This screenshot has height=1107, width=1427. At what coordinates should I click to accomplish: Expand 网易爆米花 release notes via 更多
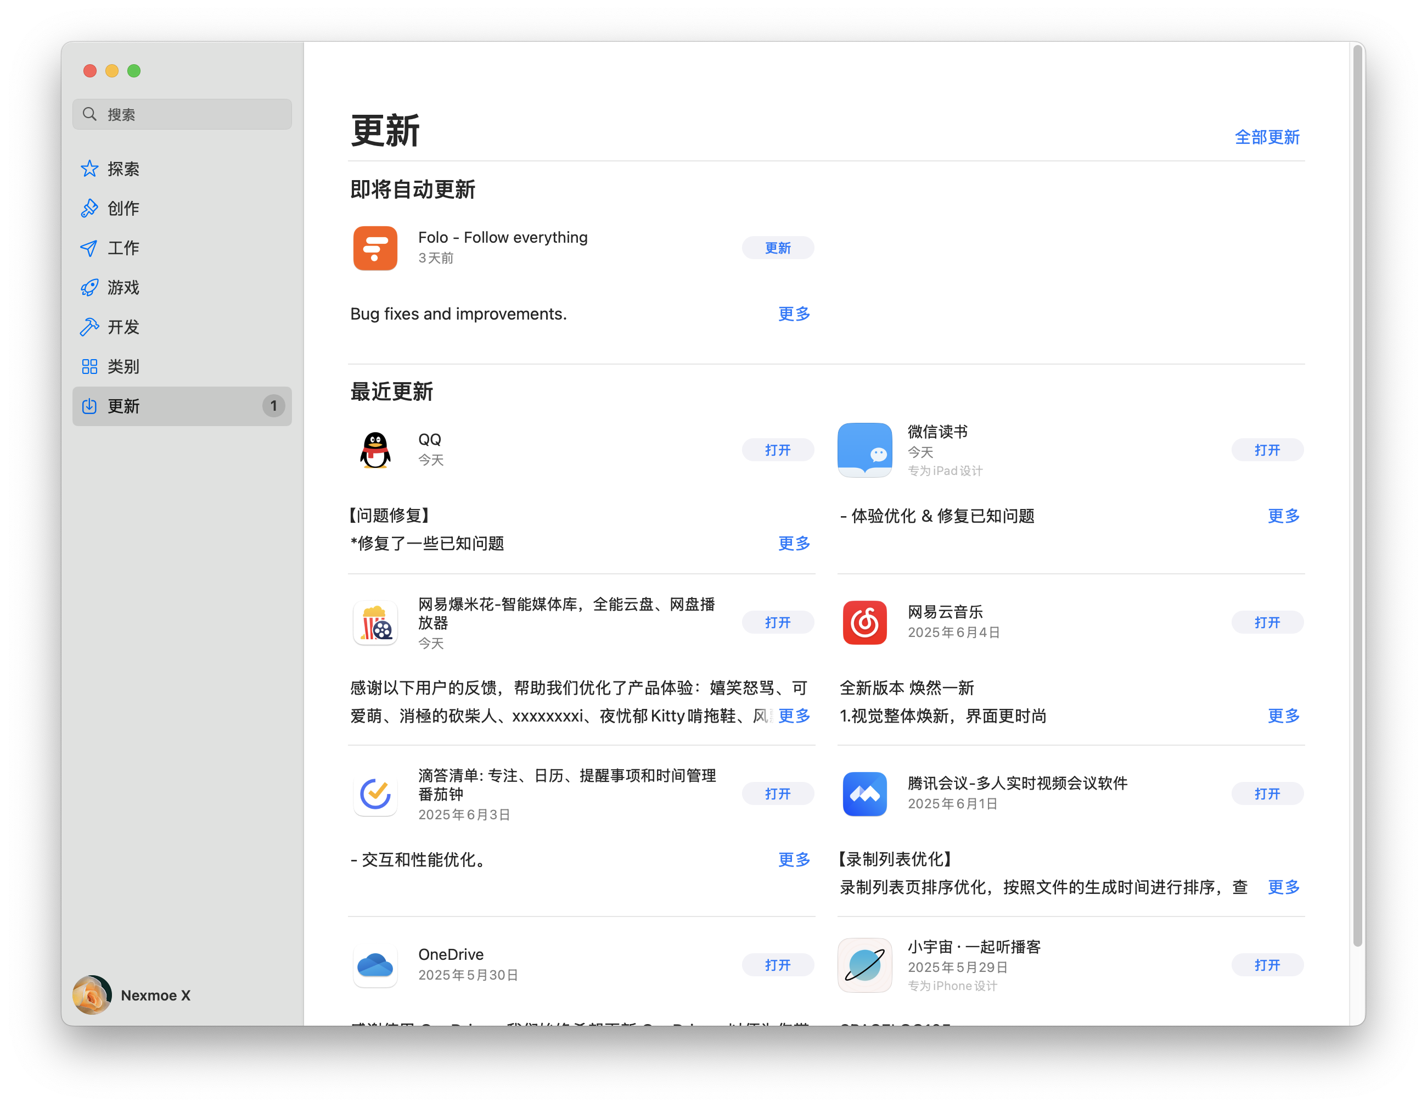794,716
